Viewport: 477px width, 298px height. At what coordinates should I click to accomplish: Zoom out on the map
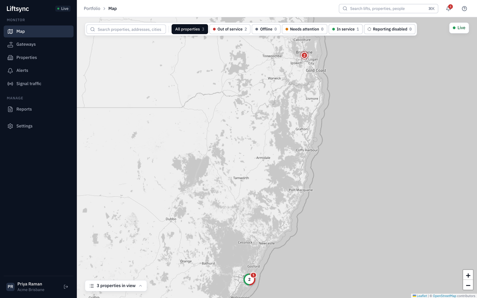point(468,285)
